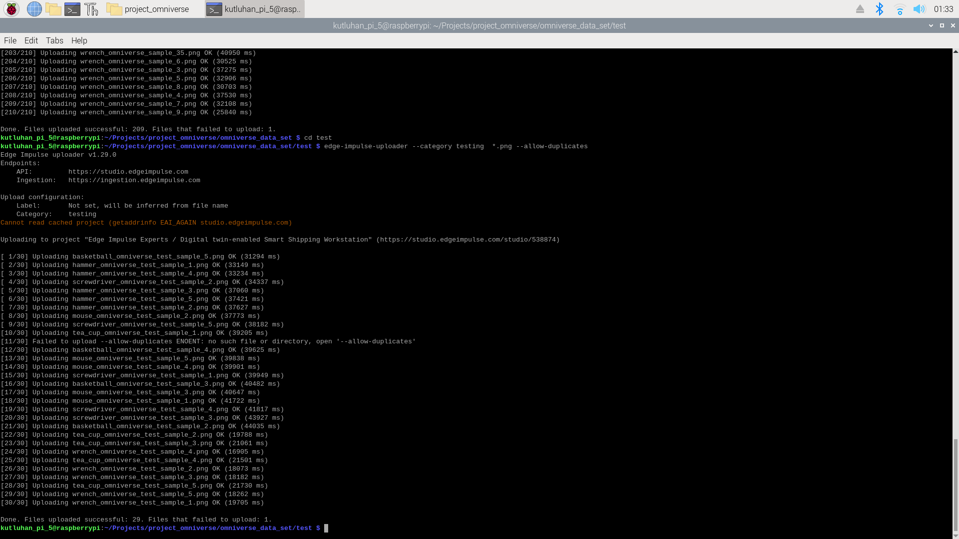This screenshot has height=539, width=959.
Task: Click wrench_omniverse_sample_9.png upload line
Action: [126, 112]
